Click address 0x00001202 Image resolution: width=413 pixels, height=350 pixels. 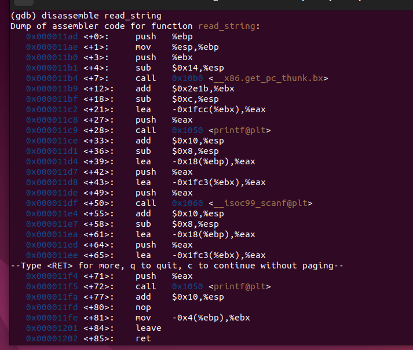pyautogui.click(x=52, y=338)
